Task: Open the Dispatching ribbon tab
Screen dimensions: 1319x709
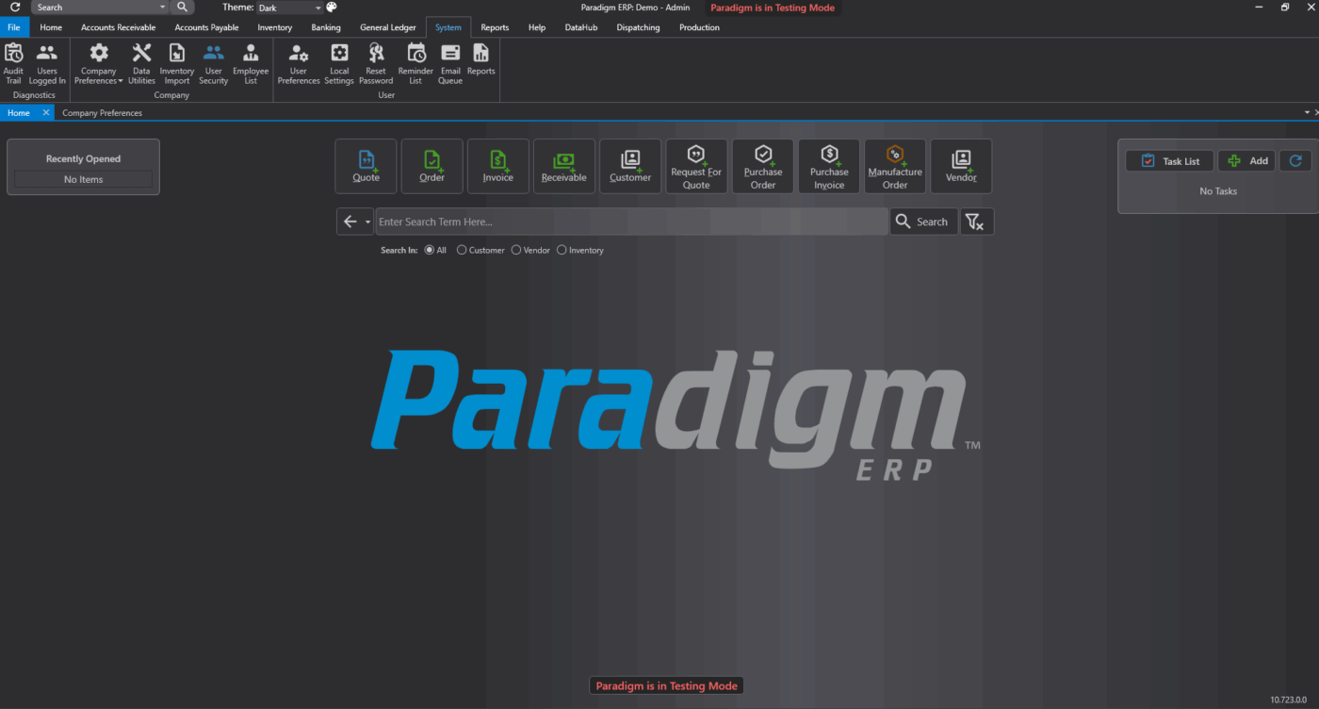Action: tap(639, 27)
